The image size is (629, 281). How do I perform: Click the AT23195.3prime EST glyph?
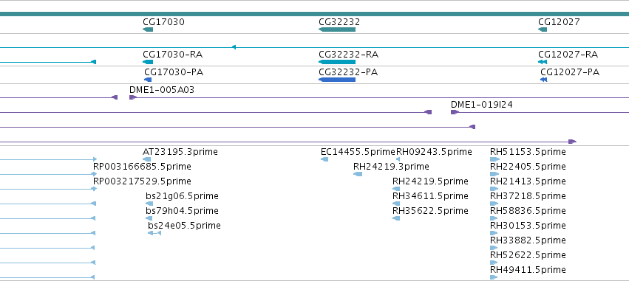(147, 159)
